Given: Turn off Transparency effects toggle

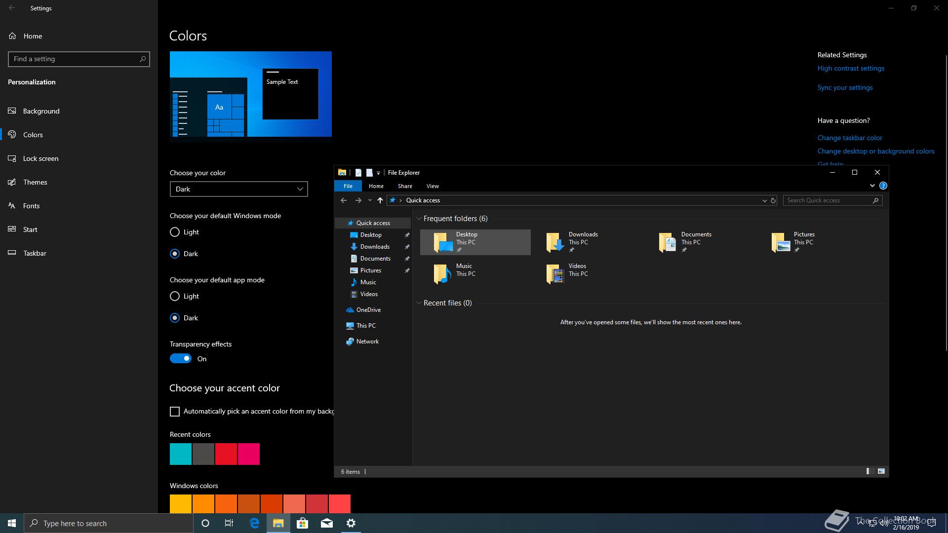Looking at the screenshot, I should [x=181, y=359].
